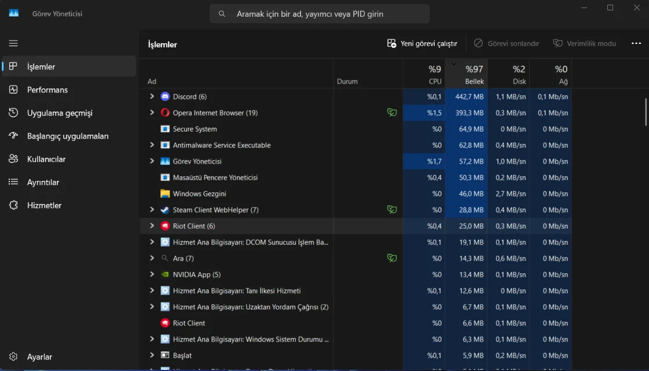
Task: Click the Riot Client (6) icon
Action: [165, 226]
